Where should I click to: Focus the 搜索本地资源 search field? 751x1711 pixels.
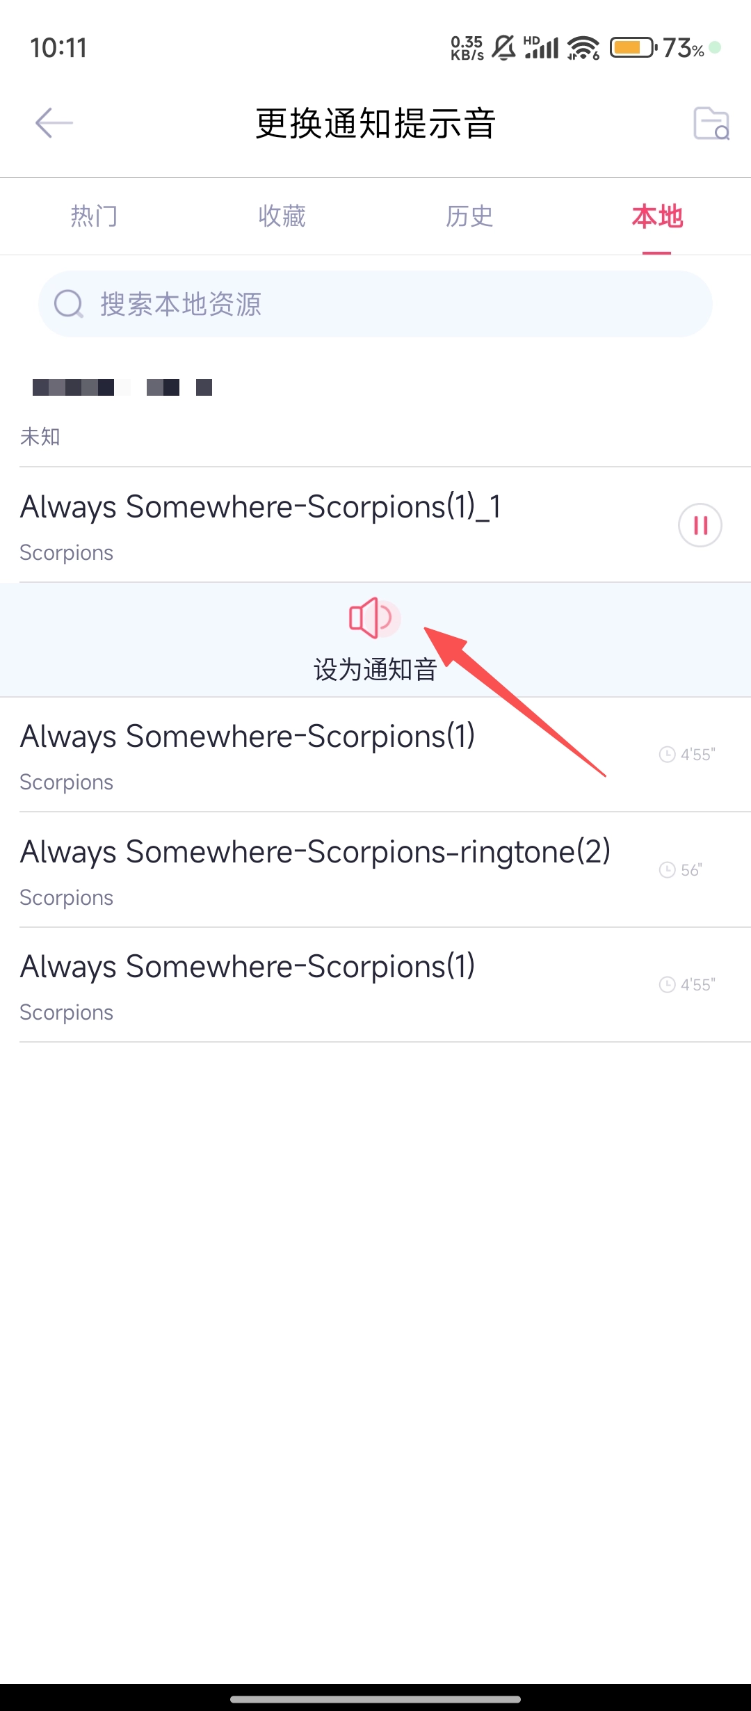(375, 304)
